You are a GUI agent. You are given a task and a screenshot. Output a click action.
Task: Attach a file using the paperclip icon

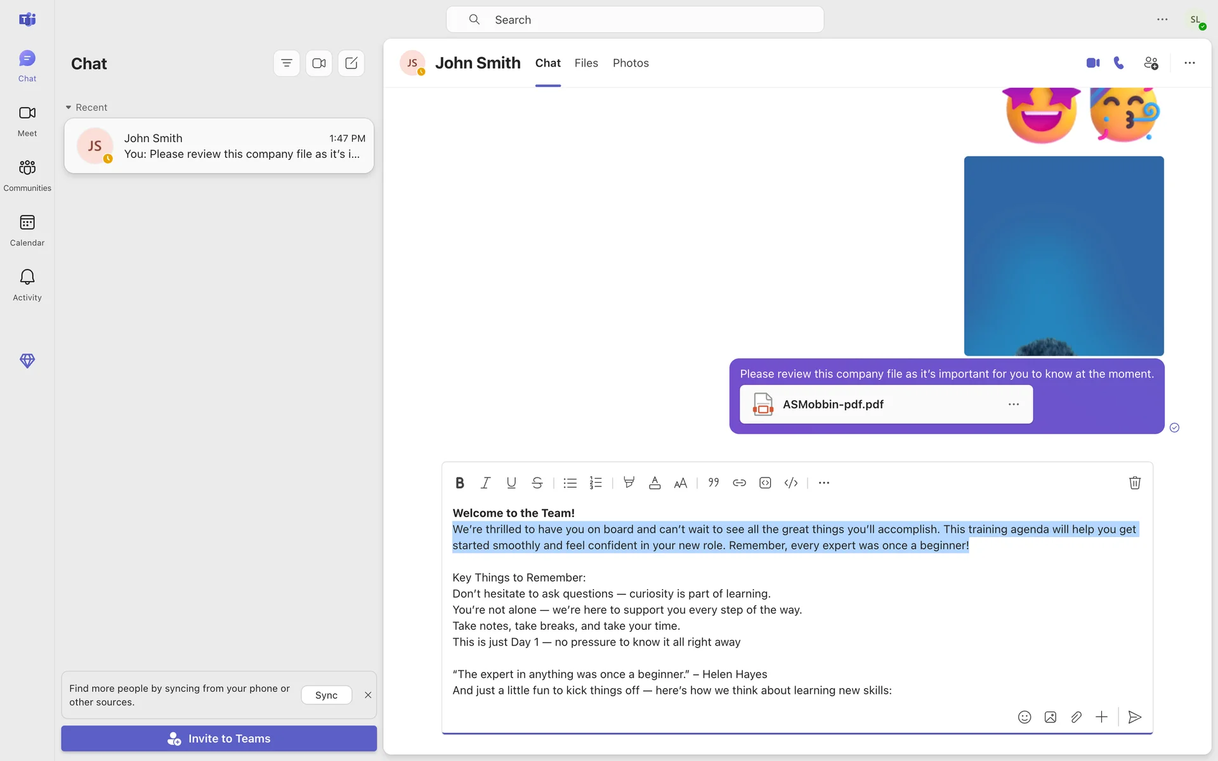pos(1076,717)
